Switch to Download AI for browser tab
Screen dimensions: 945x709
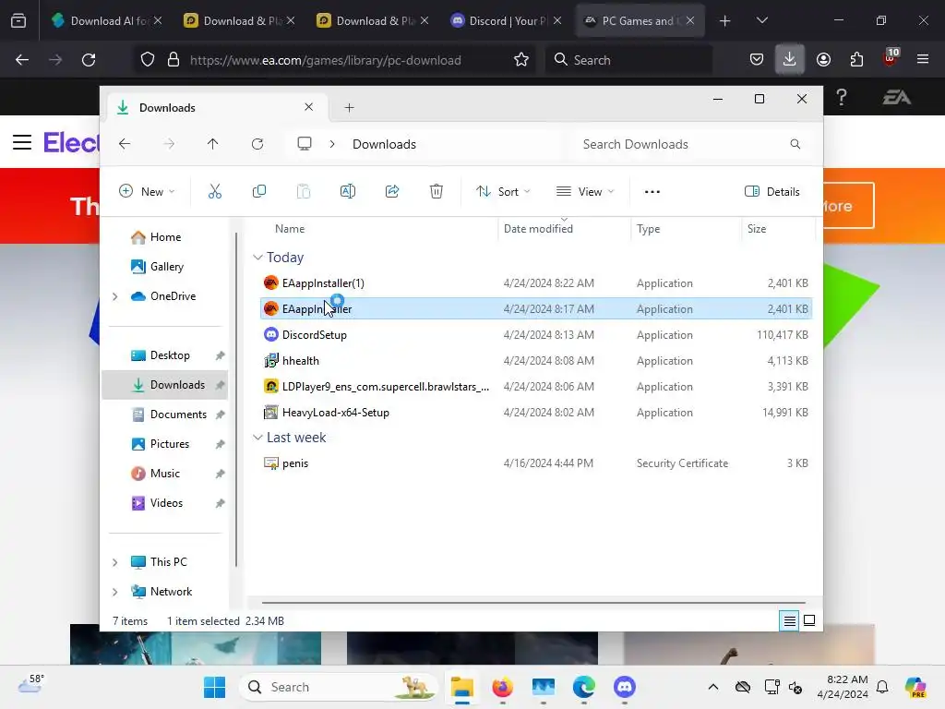pyautogui.click(x=107, y=20)
